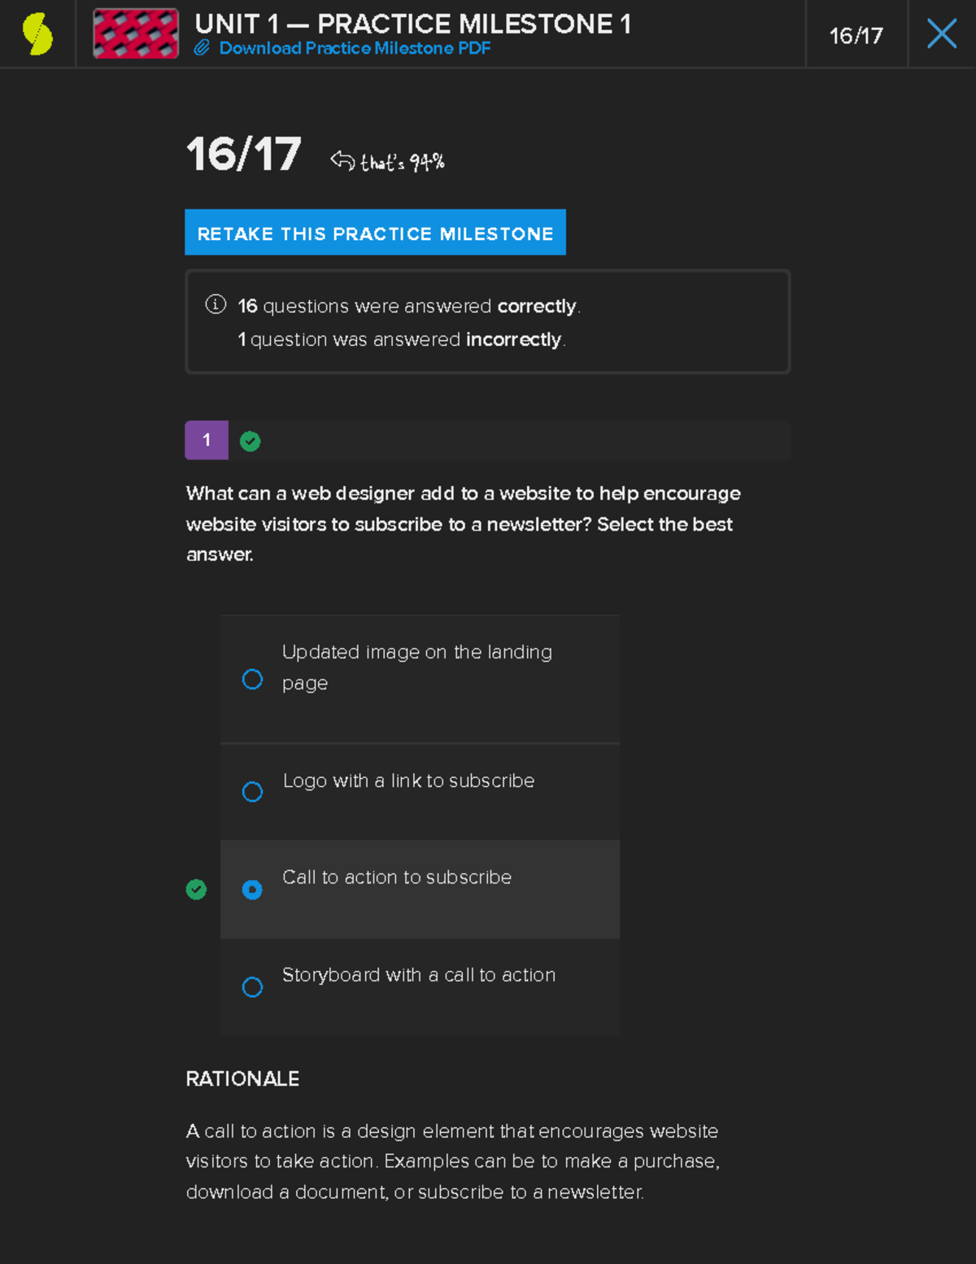Image resolution: width=976 pixels, height=1264 pixels.
Task: Click the 16/17 score in the header bar
Action: pos(855,35)
